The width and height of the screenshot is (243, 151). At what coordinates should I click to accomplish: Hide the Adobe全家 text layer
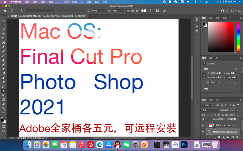203,119
